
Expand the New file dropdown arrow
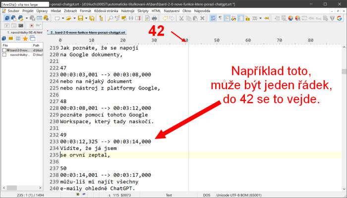[63, 18]
